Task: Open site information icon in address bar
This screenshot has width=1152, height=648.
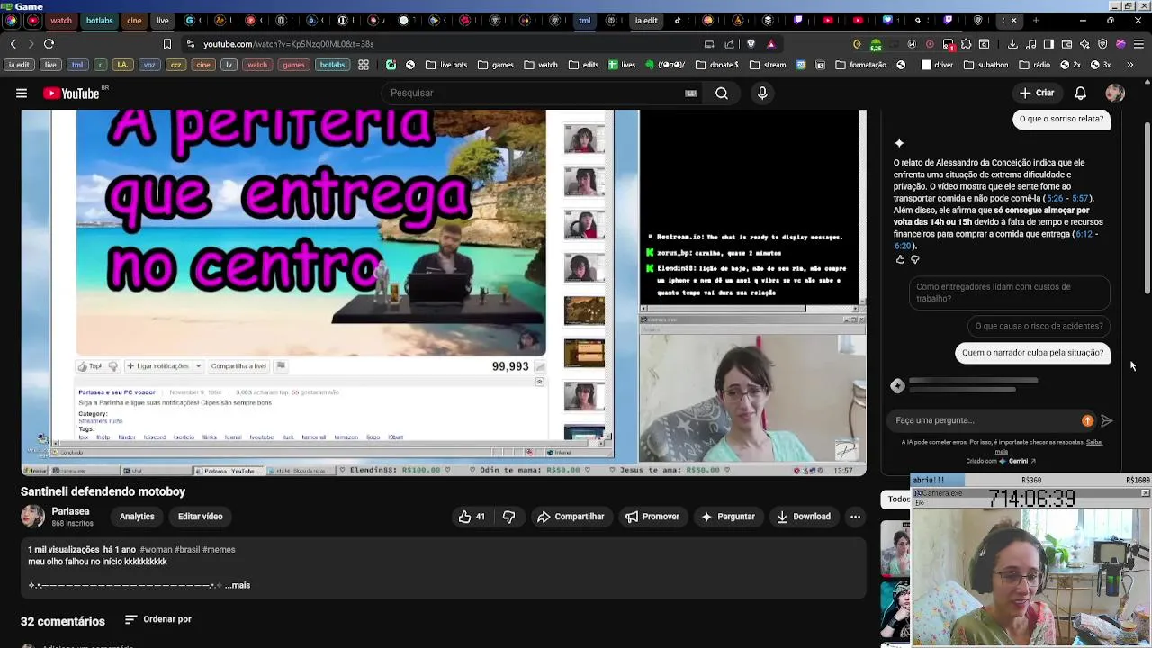Action: (x=191, y=43)
